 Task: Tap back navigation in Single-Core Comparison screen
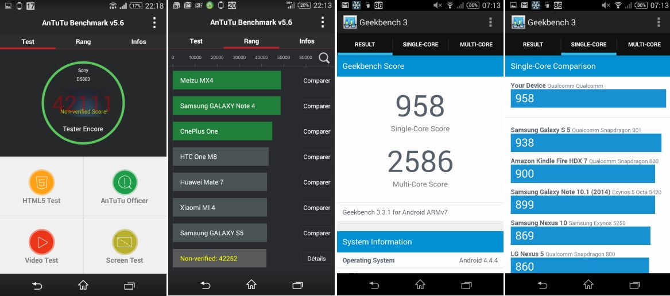pos(542,285)
